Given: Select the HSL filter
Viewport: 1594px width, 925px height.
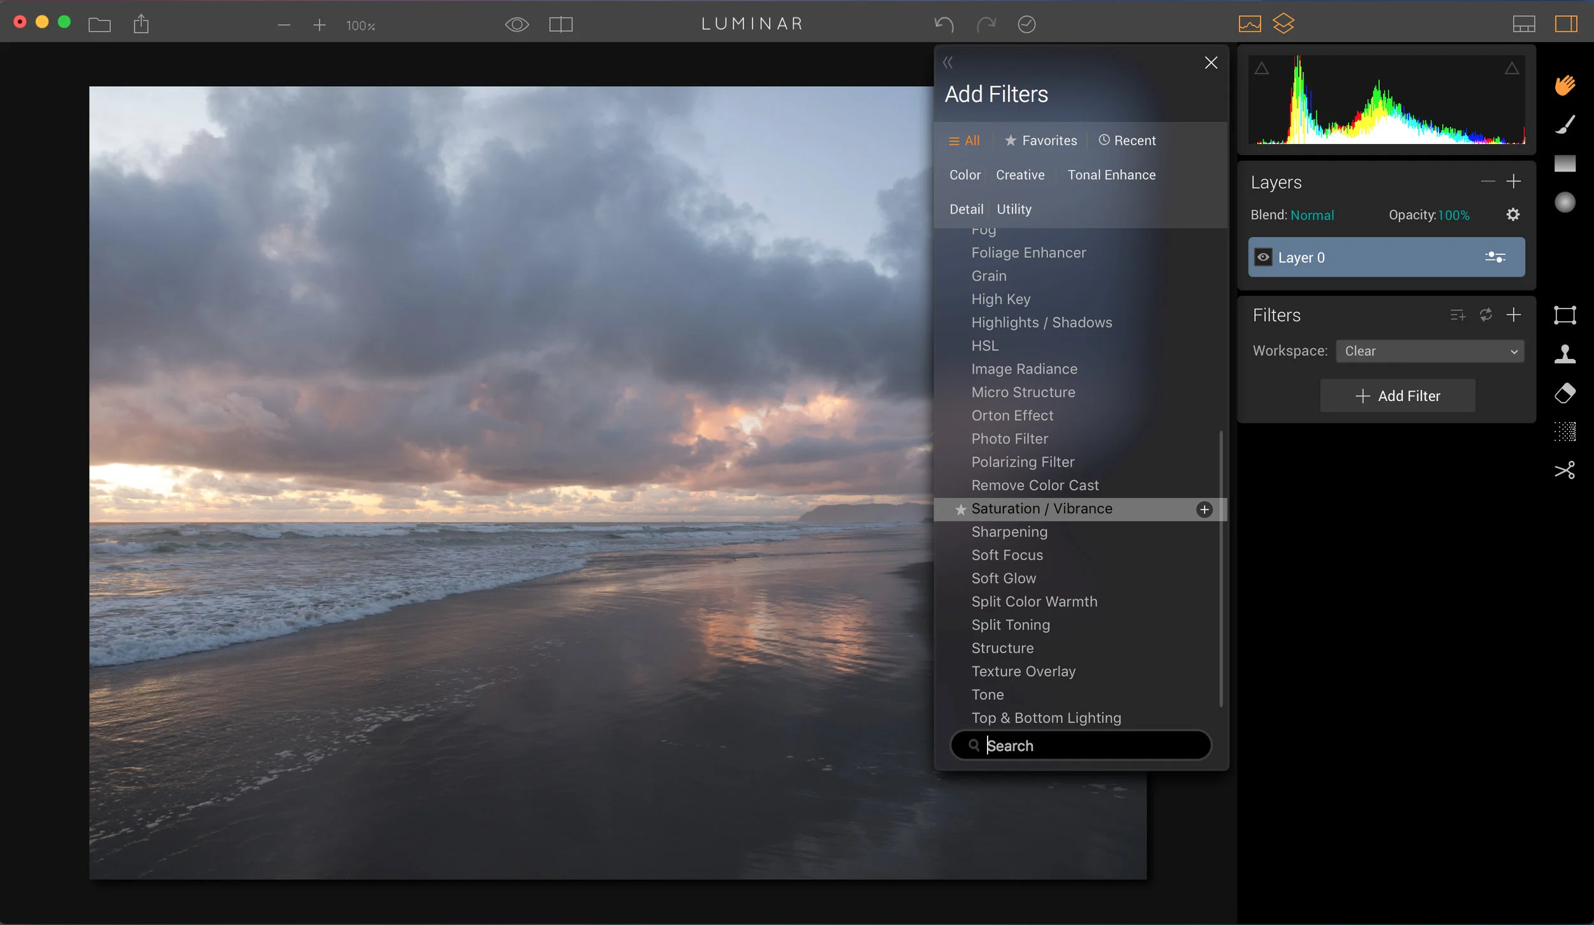Looking at the screenshot, I should [984, 346].
